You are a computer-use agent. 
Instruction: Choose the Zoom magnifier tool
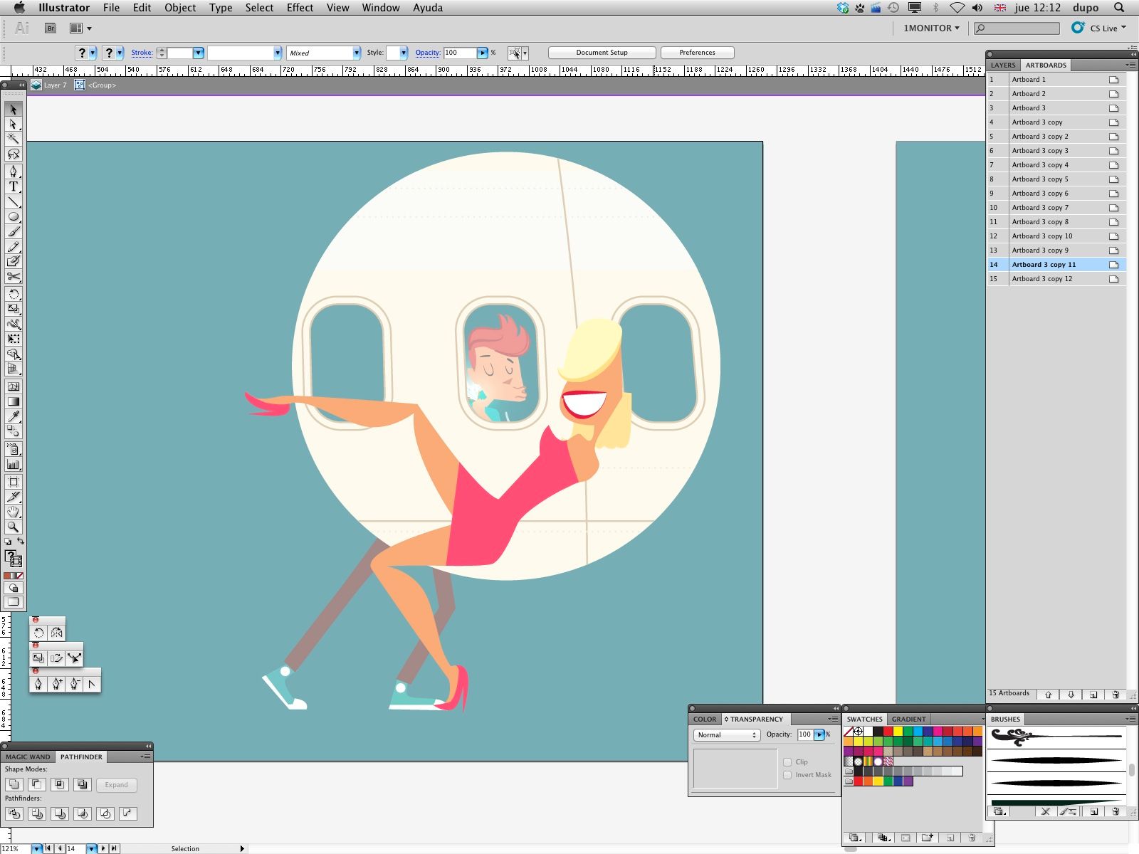[13, 527]
